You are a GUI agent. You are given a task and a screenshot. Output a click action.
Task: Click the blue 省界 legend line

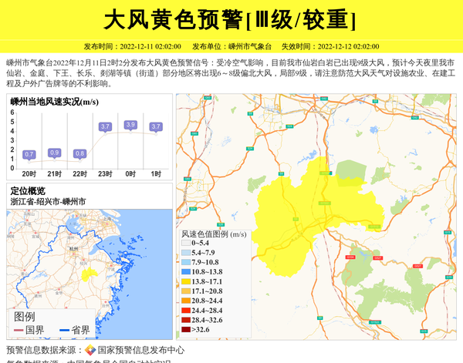[64, 330]
